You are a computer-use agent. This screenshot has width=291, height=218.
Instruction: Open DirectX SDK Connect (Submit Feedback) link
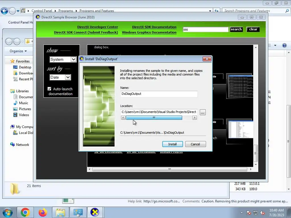[x=86, y=32]
